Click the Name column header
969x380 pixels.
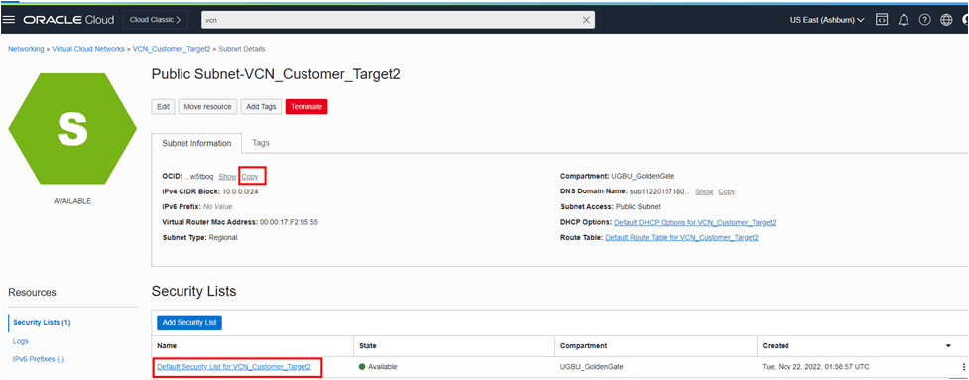point(167,346)
